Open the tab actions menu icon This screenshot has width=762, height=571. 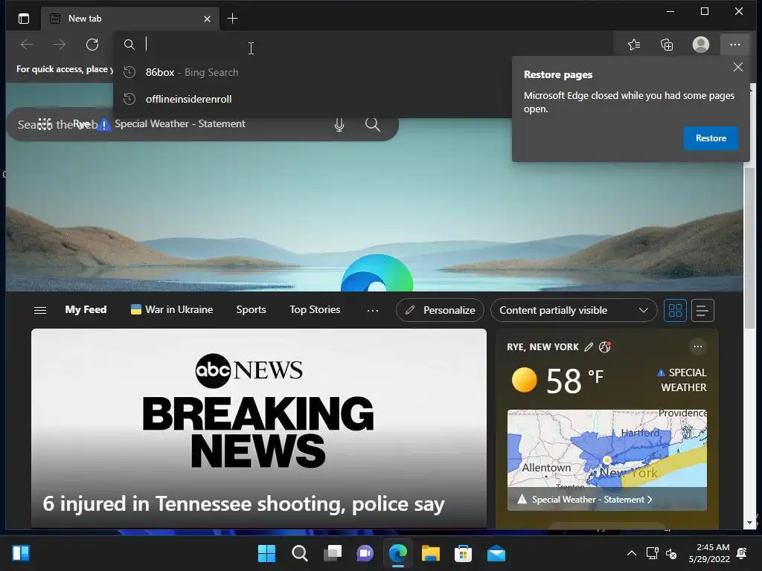(23, 19)
